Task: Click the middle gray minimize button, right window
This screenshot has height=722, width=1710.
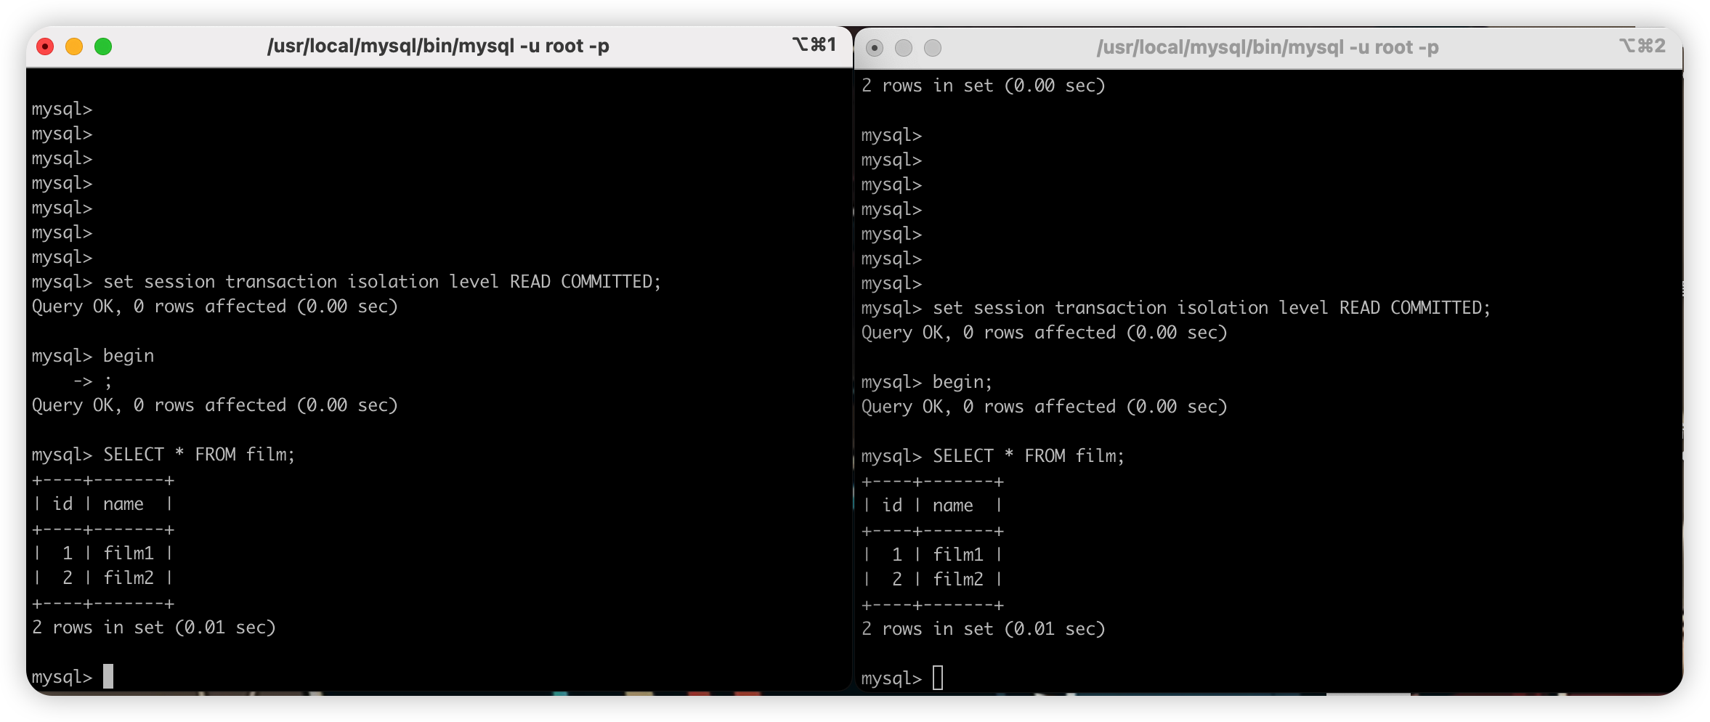Action: point(904,48)
